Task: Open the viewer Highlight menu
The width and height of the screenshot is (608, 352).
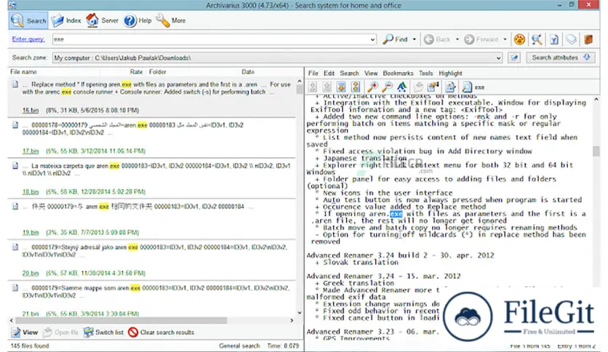Action: coord(450,73)
